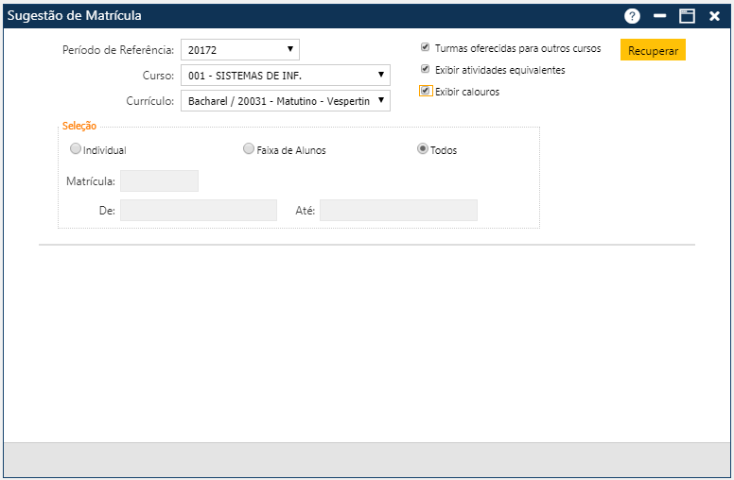Click the Seleção group heading
The image size is (734, 480).
[x=79, y=126]
